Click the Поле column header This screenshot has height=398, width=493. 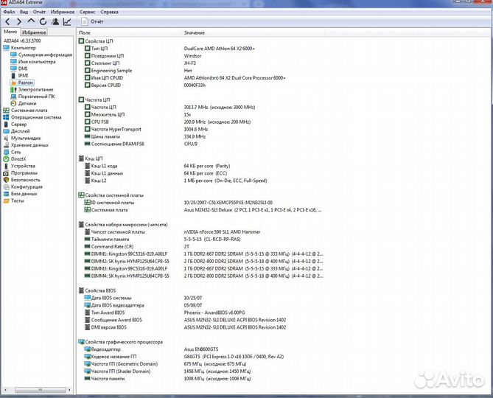click(85, 33)
